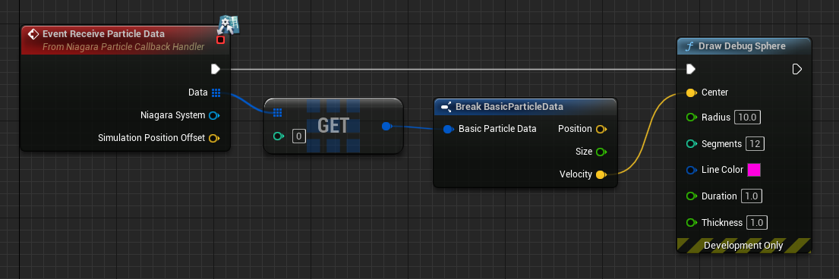Screen dimensions: 839x279
Task: Edit the Thickness value 1.0
Action: pyautogui.click(x=755, y=222)
